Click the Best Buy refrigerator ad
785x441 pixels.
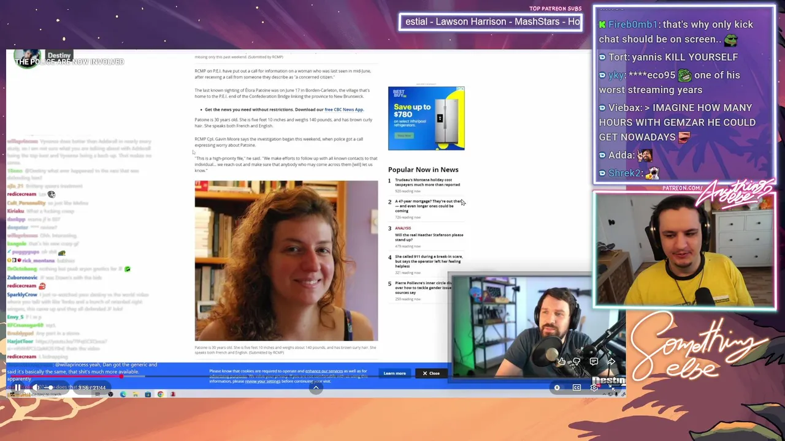[x=426, y=118]
